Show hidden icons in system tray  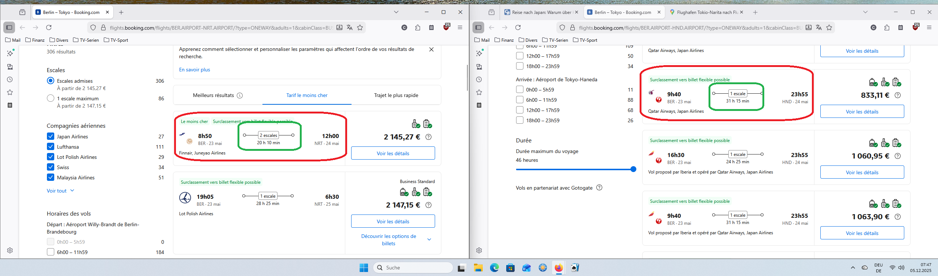[x=853, y=268]
